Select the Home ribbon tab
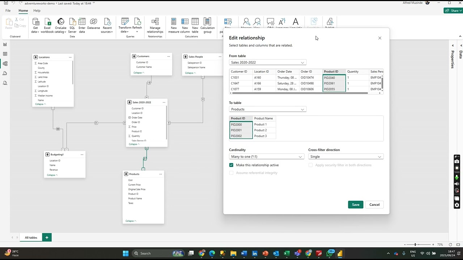This screenshot has width=463, height=260. 23,10
